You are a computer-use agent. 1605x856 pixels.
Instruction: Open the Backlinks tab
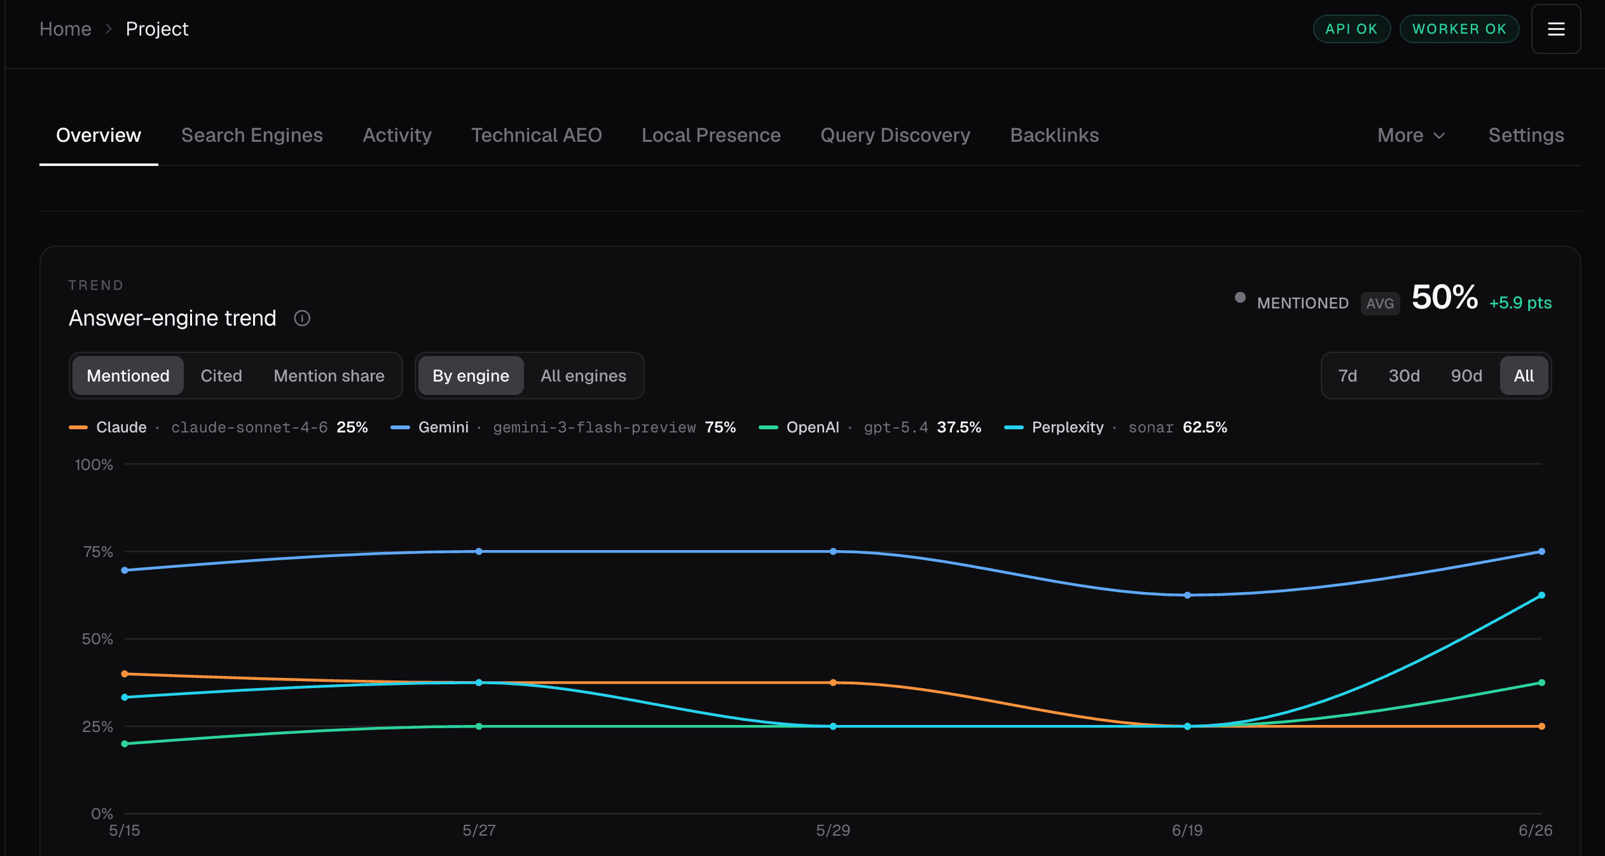click(1054, 135)
